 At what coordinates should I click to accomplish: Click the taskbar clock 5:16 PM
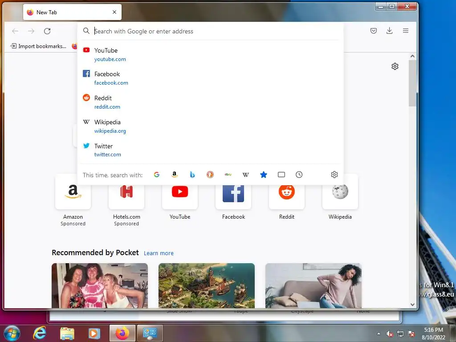(x=434, y=330)
